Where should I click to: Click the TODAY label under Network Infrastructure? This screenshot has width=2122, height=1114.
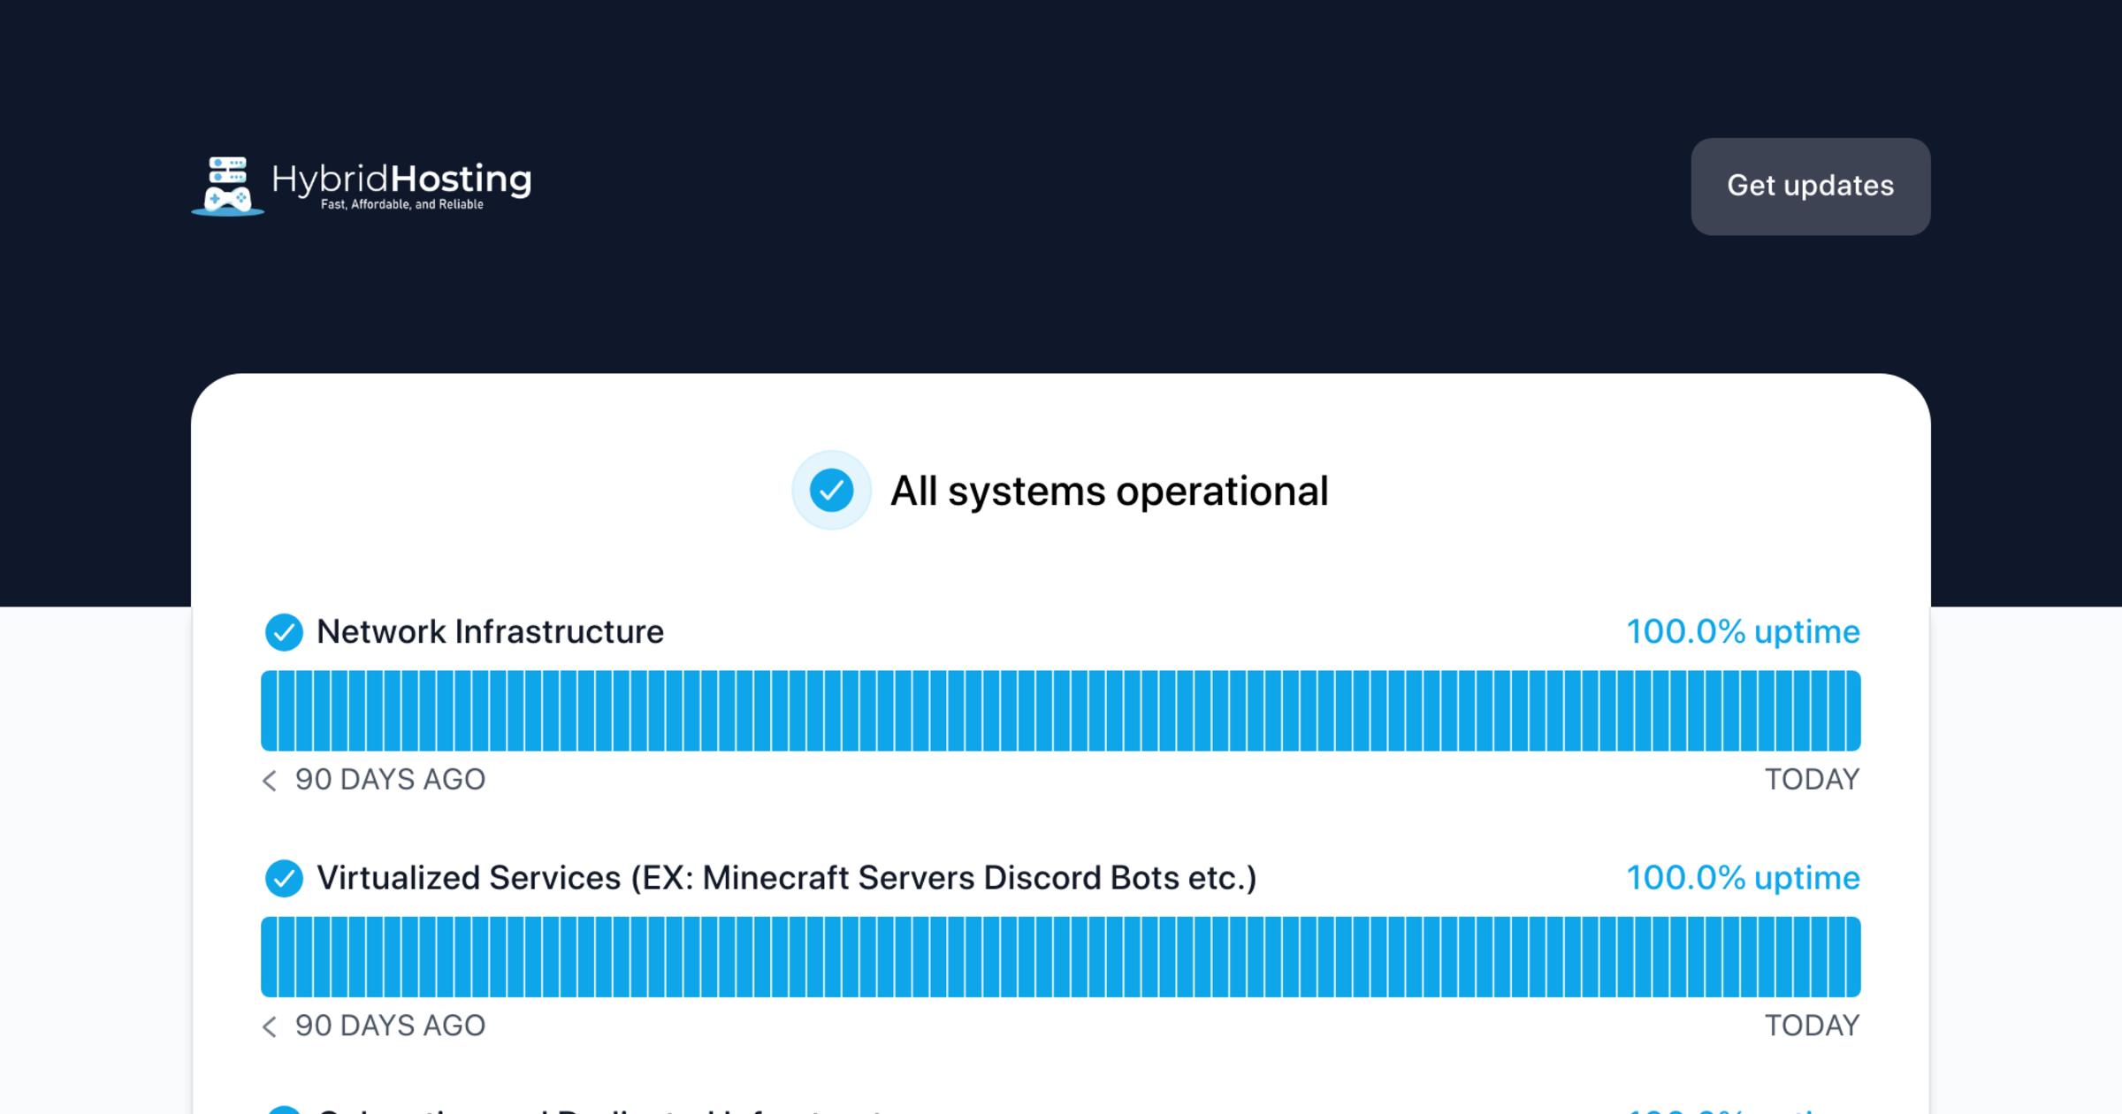(x=1811, y=780)
